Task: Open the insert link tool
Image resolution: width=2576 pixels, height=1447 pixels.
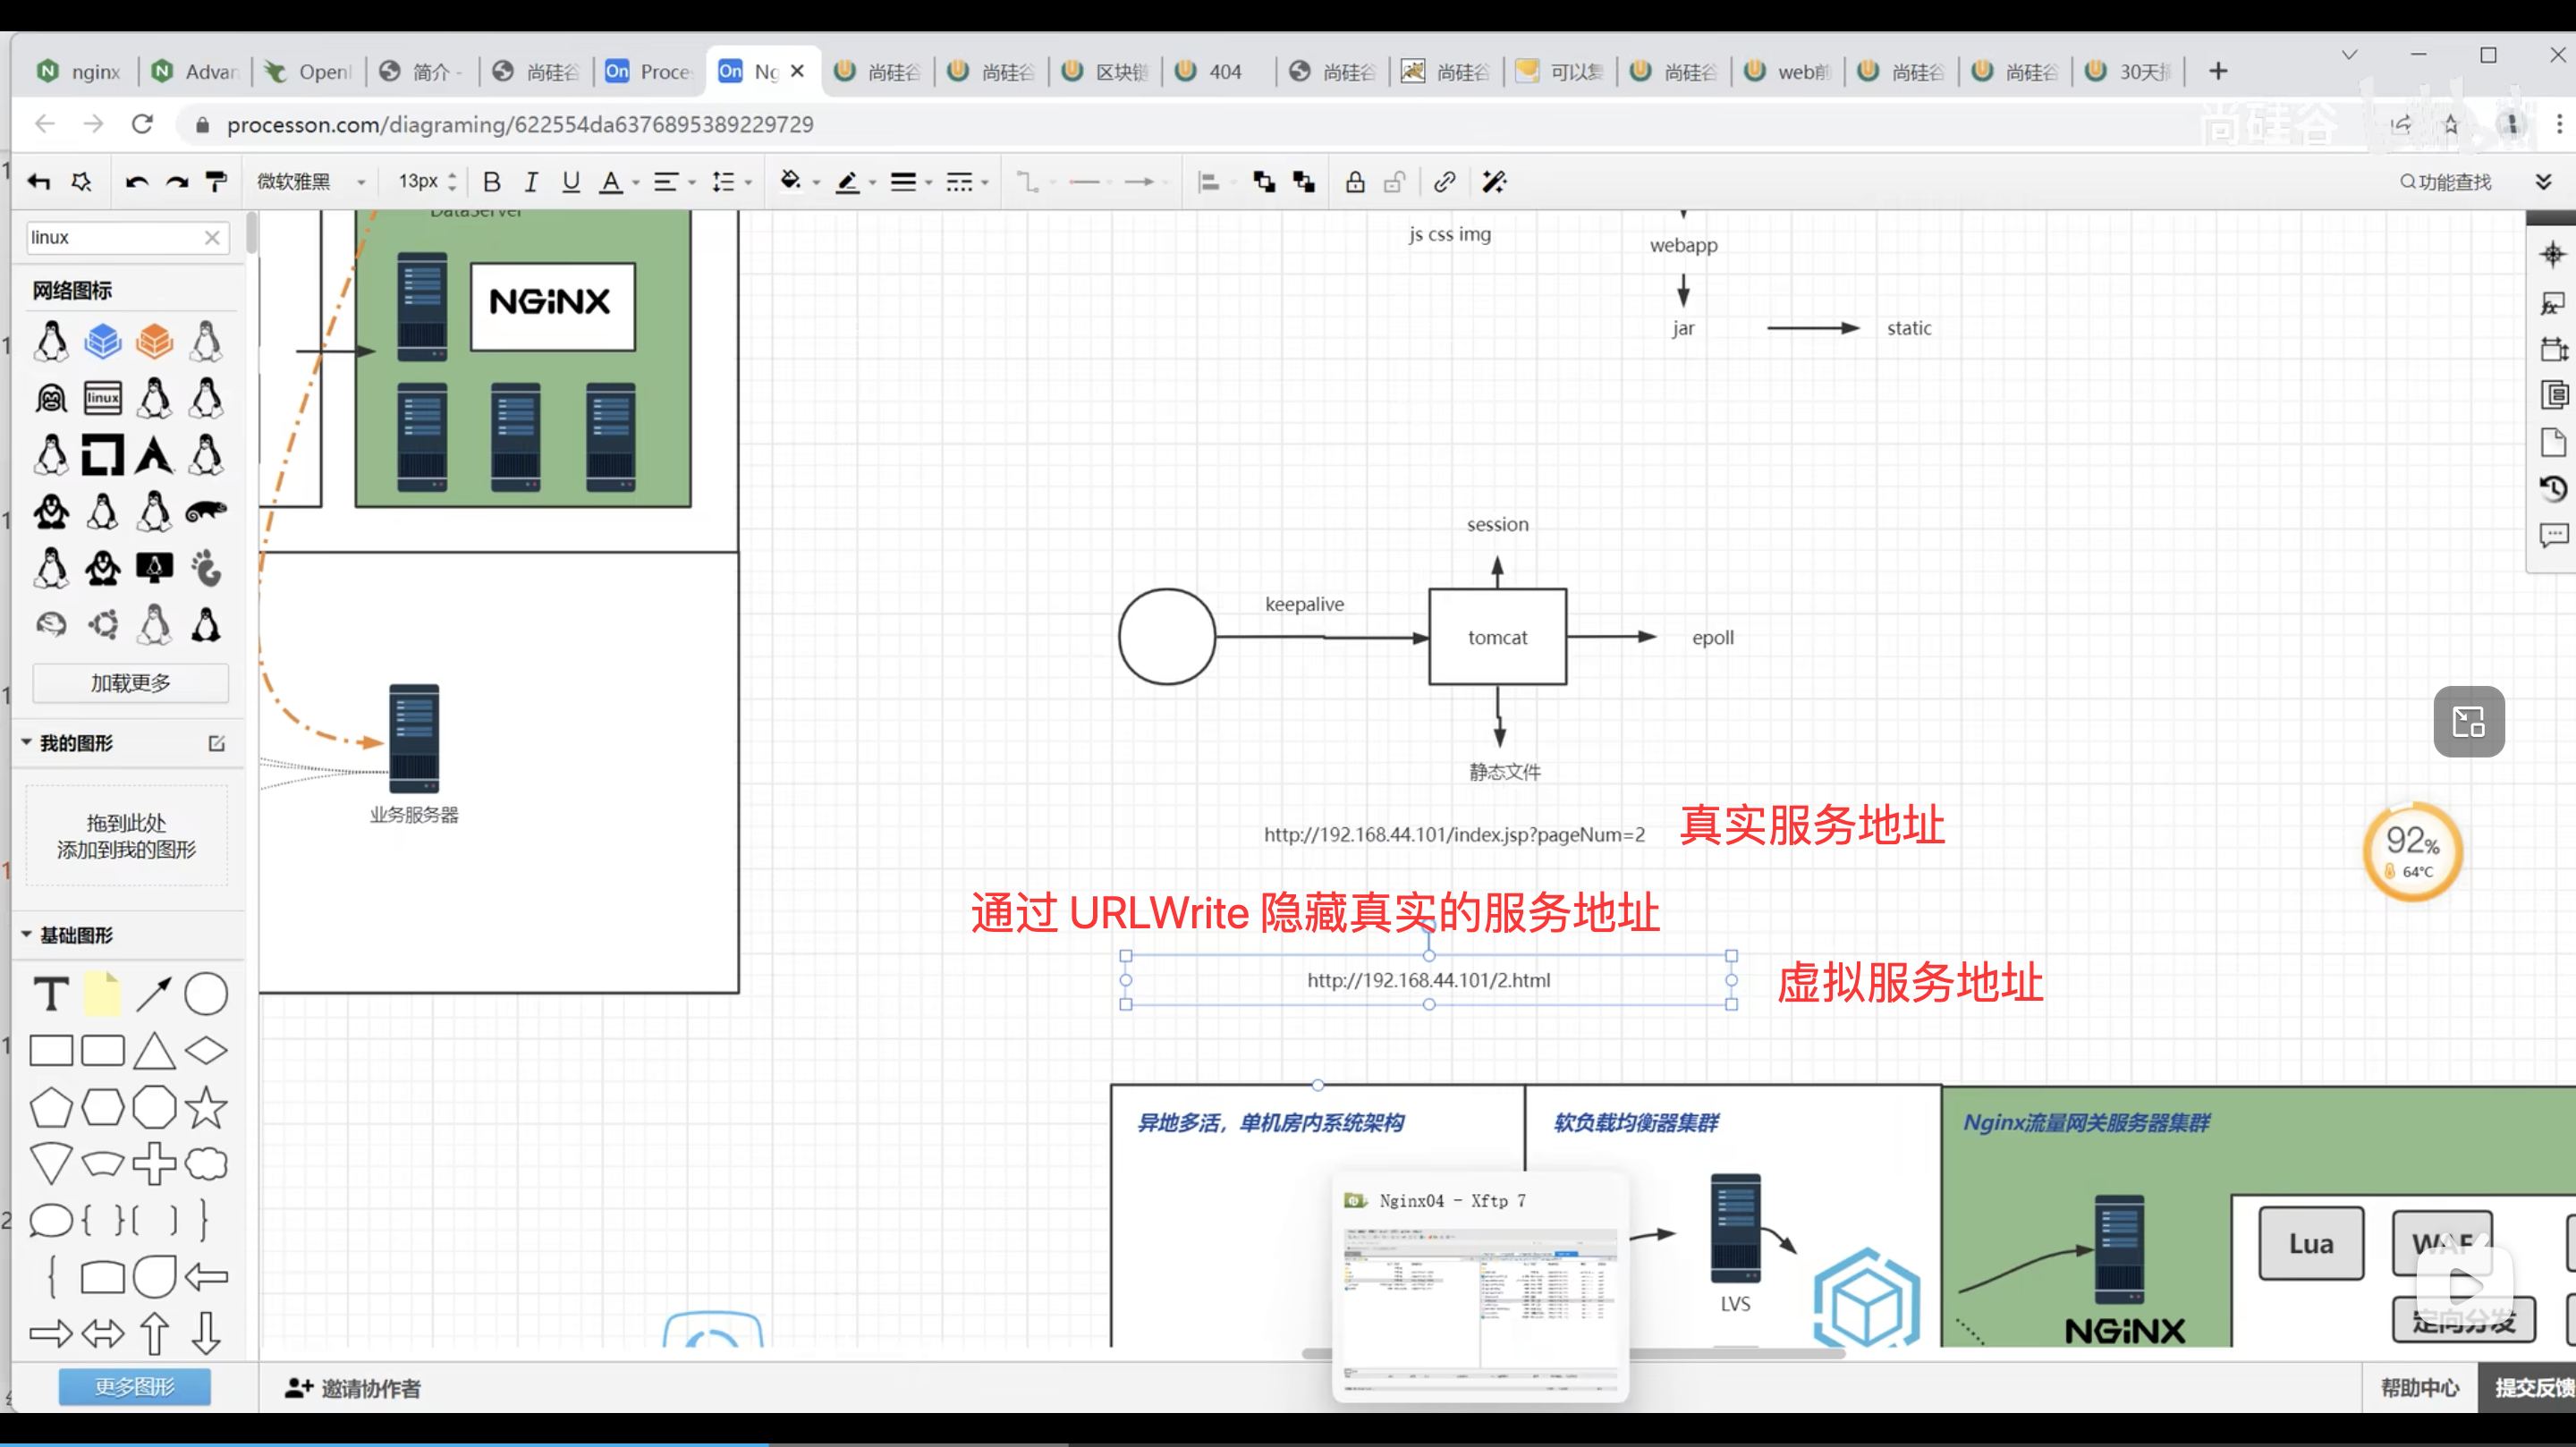Action: click(x=1444, y=182)
